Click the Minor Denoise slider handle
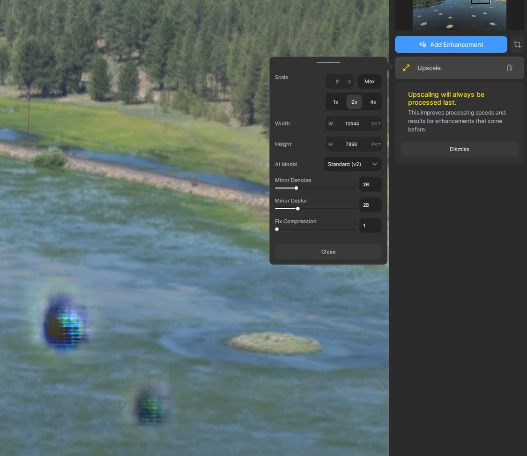527x456 pixels. (296, 188)
